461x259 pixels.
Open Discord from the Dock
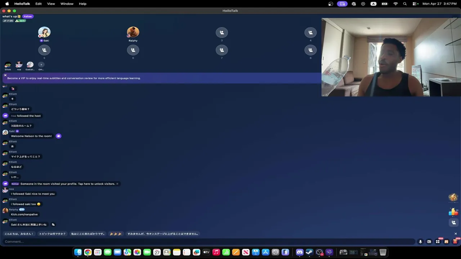pyautogui.click(x=300, y=252)
